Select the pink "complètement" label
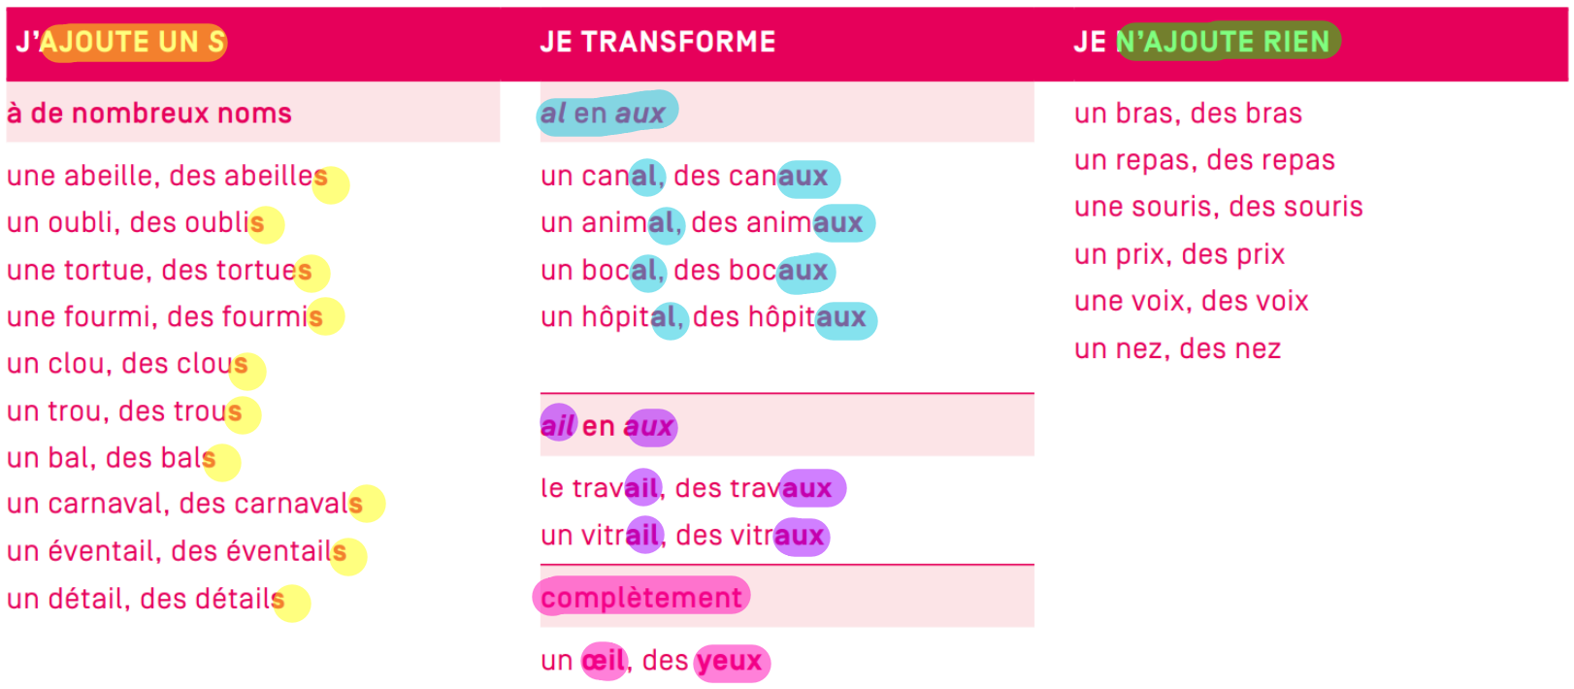The height and width of the screenshot is (689, 1574). [x=641, y=598]
